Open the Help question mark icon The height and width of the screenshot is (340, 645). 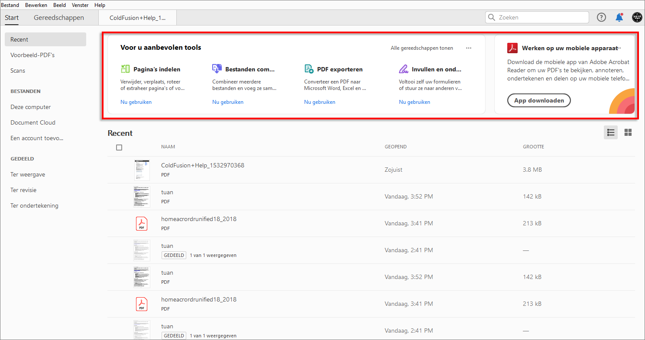click(x=601, y=17)
